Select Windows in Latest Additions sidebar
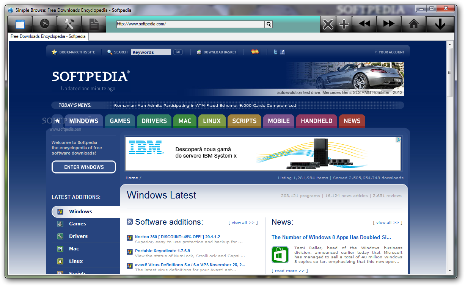Screen dimensions: 465x286 tap(86, 211)
